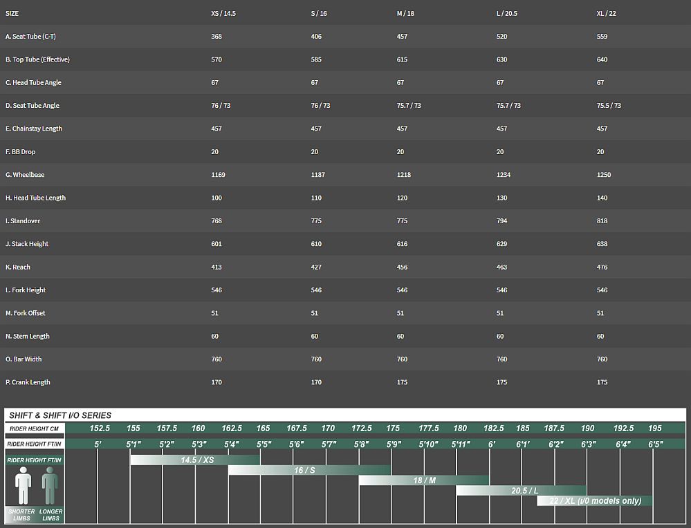The height and width of the screenshot is (528, 691).
Task: Click the head tube length value 130
Action: coord(501,198)
